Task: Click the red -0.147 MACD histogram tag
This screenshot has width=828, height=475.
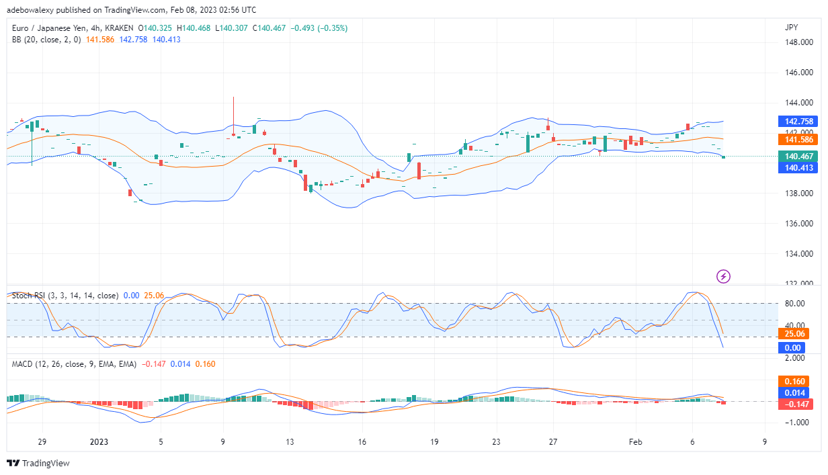Action: [797, 404]
